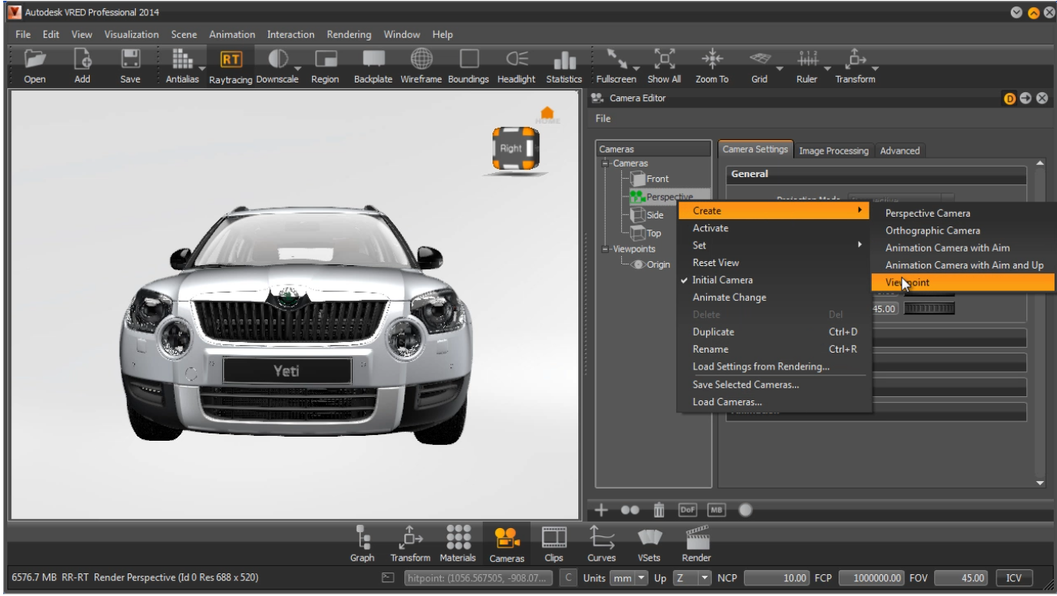Click the arrow icon in Camera Editor title bar
Image resolution: width=1057 pixels, height=596 pixels.
tap(1025, 99)
